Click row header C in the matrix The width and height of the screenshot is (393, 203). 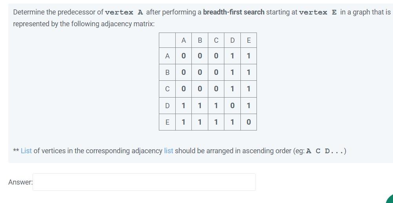167,89
